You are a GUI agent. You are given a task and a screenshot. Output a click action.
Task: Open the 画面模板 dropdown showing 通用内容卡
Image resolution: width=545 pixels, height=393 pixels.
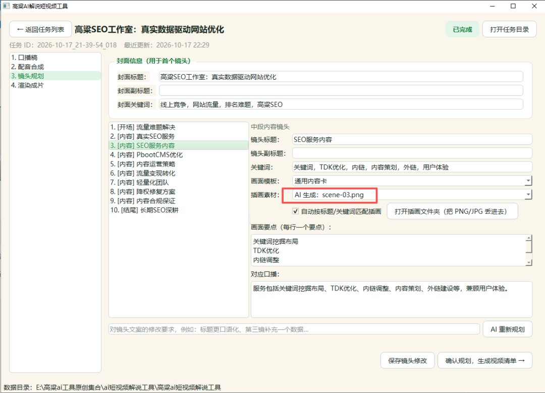(x=412, y=181)
